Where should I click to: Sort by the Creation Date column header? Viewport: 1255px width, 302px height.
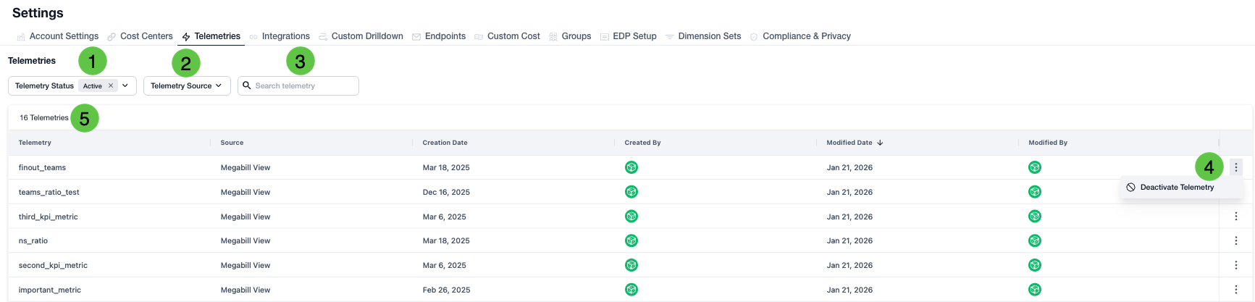pyautogui.click(x=445, y=143)
